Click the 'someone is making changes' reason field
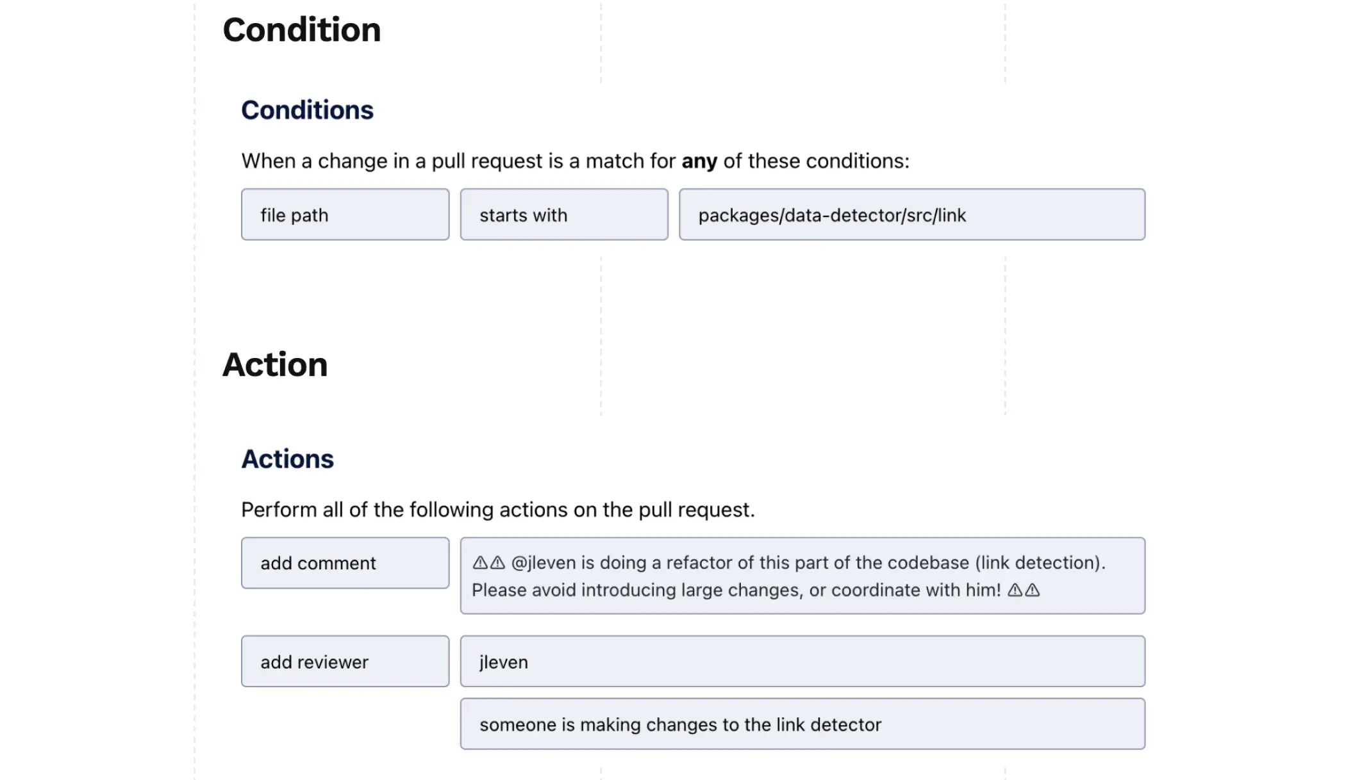 (x=802, y=724)
